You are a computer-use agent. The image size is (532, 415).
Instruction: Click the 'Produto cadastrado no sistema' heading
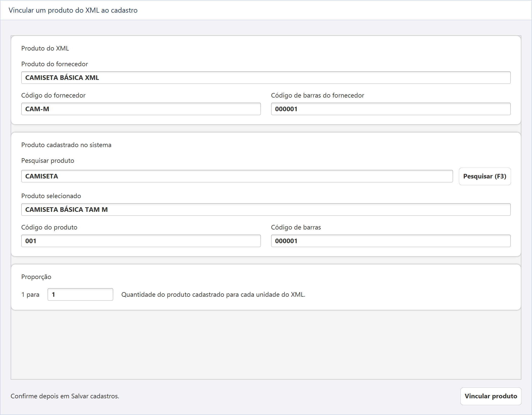tap(66, 145)
